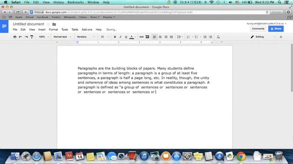293x164 pixels.
Task: Expand the Popular bookmarks folder
Action: [x=109, y=17]
